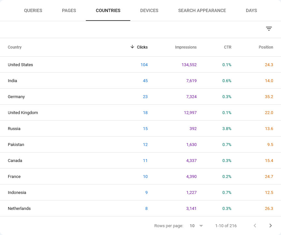Click the previous page chevron
Image resolution: width=281 pixels, height=235 pixels.
(x=255, y=226)
